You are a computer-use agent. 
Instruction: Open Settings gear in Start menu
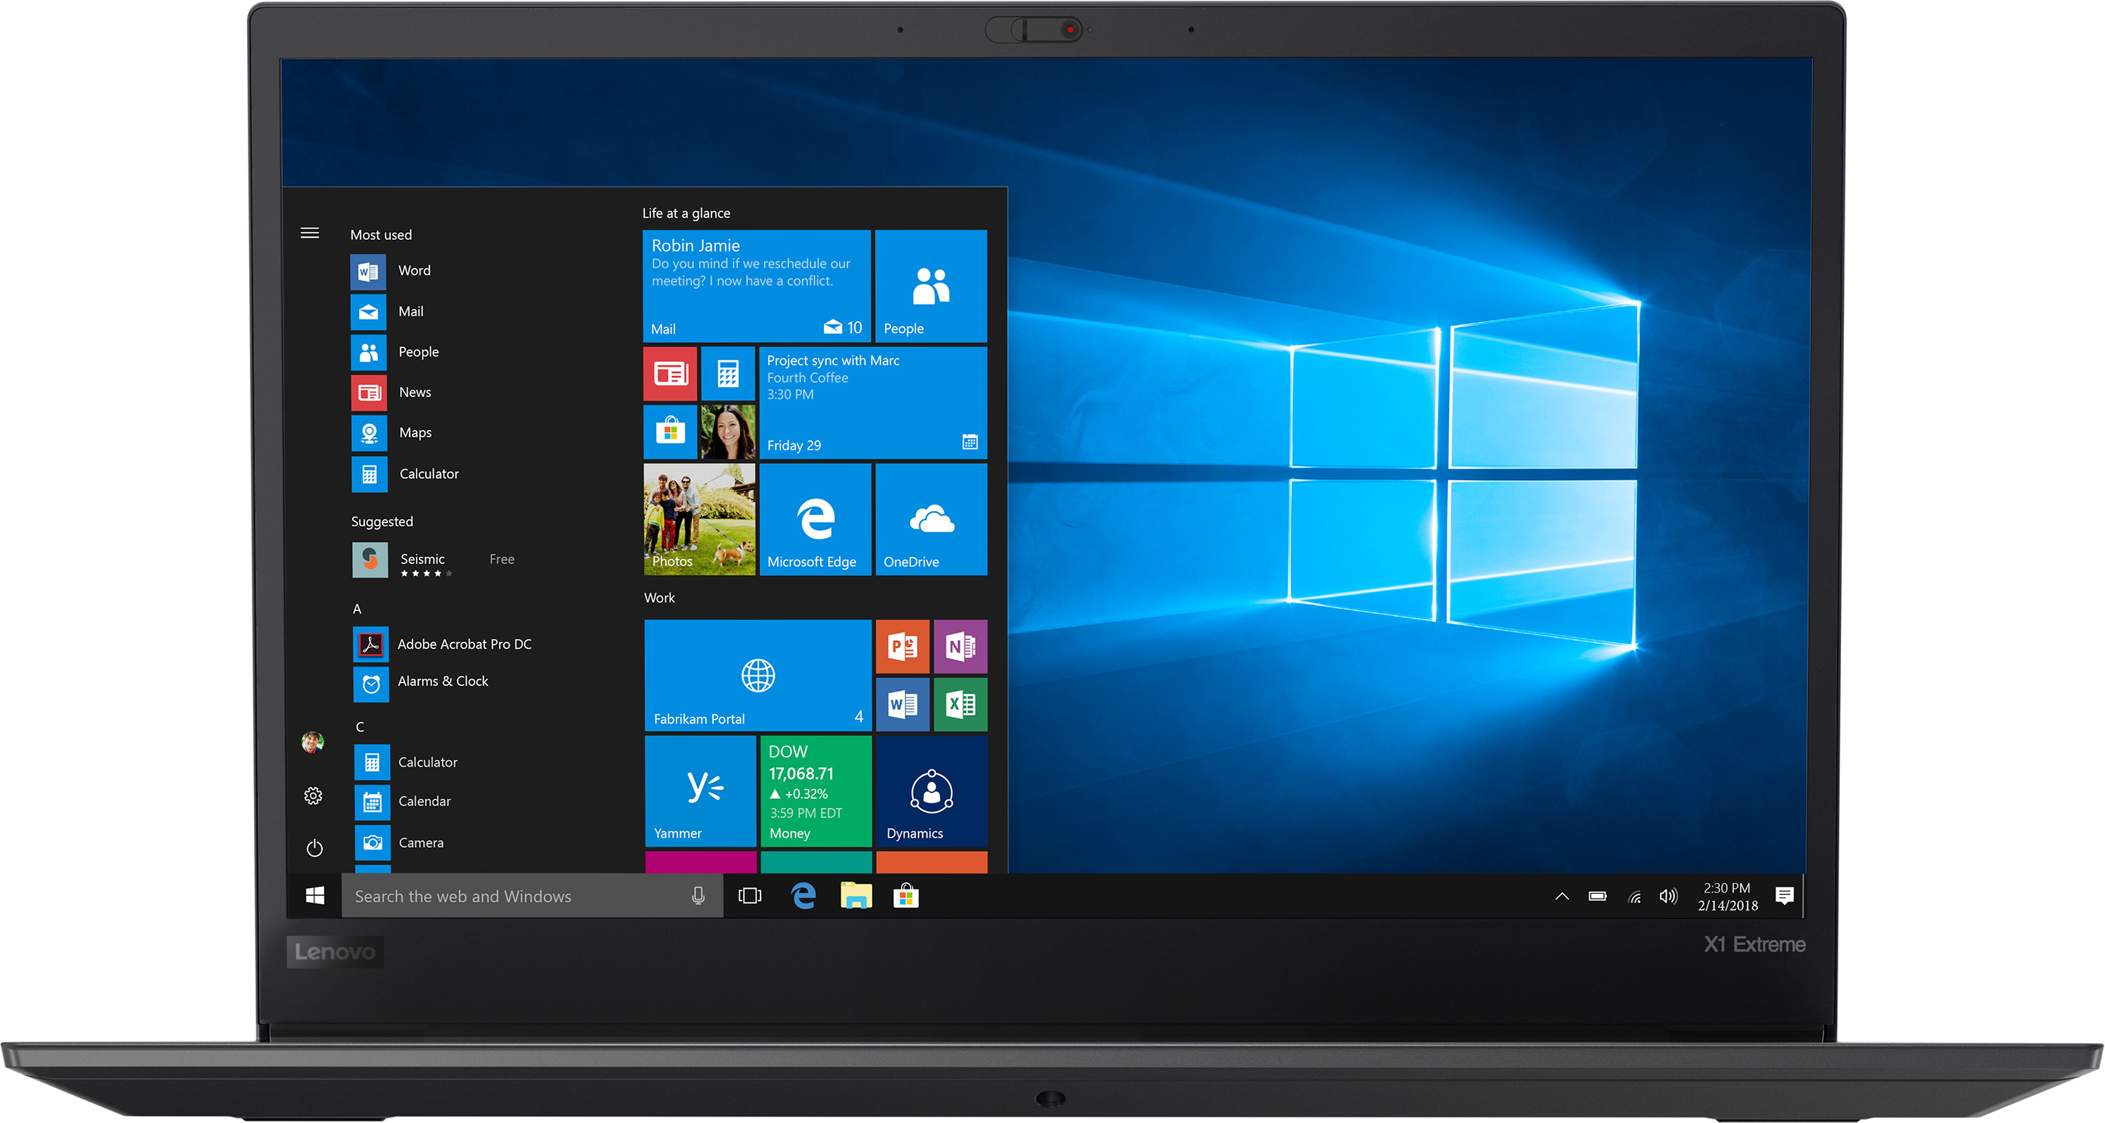tap(313, 795)
